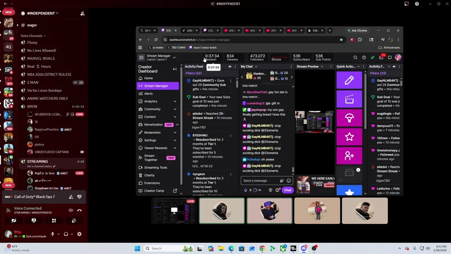Open Stream Together sidebar item
Viewport: 451px width, 254px height.
pos(157,158)
